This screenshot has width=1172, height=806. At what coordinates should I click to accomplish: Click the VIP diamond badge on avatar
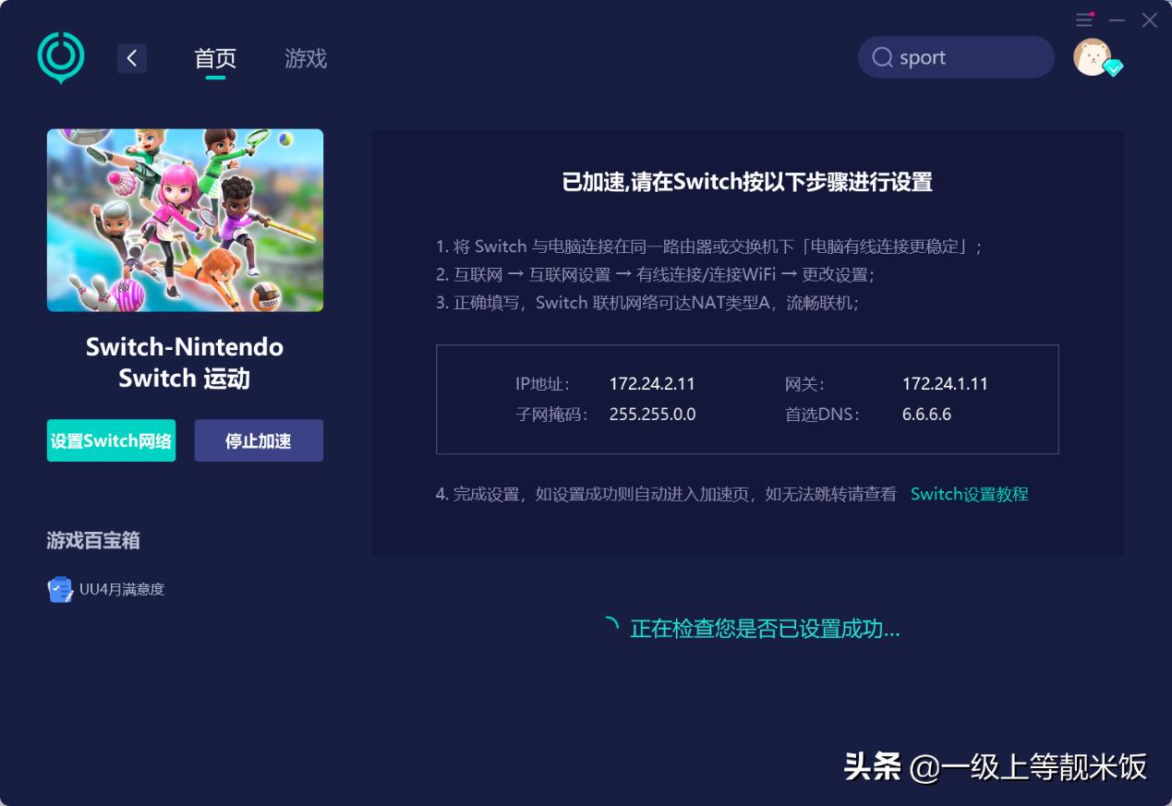[x=1113, y=66]
